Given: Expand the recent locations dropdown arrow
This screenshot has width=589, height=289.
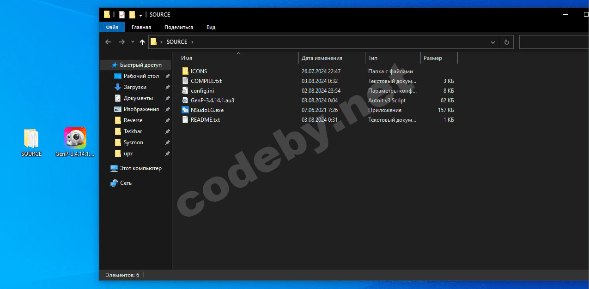Looking at the screenshot, I should coord(133,42).
